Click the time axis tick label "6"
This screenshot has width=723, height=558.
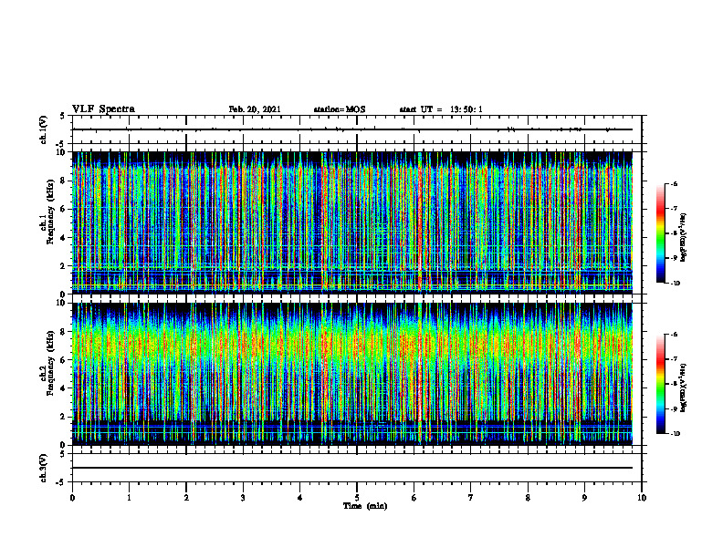tap(414, 498)
